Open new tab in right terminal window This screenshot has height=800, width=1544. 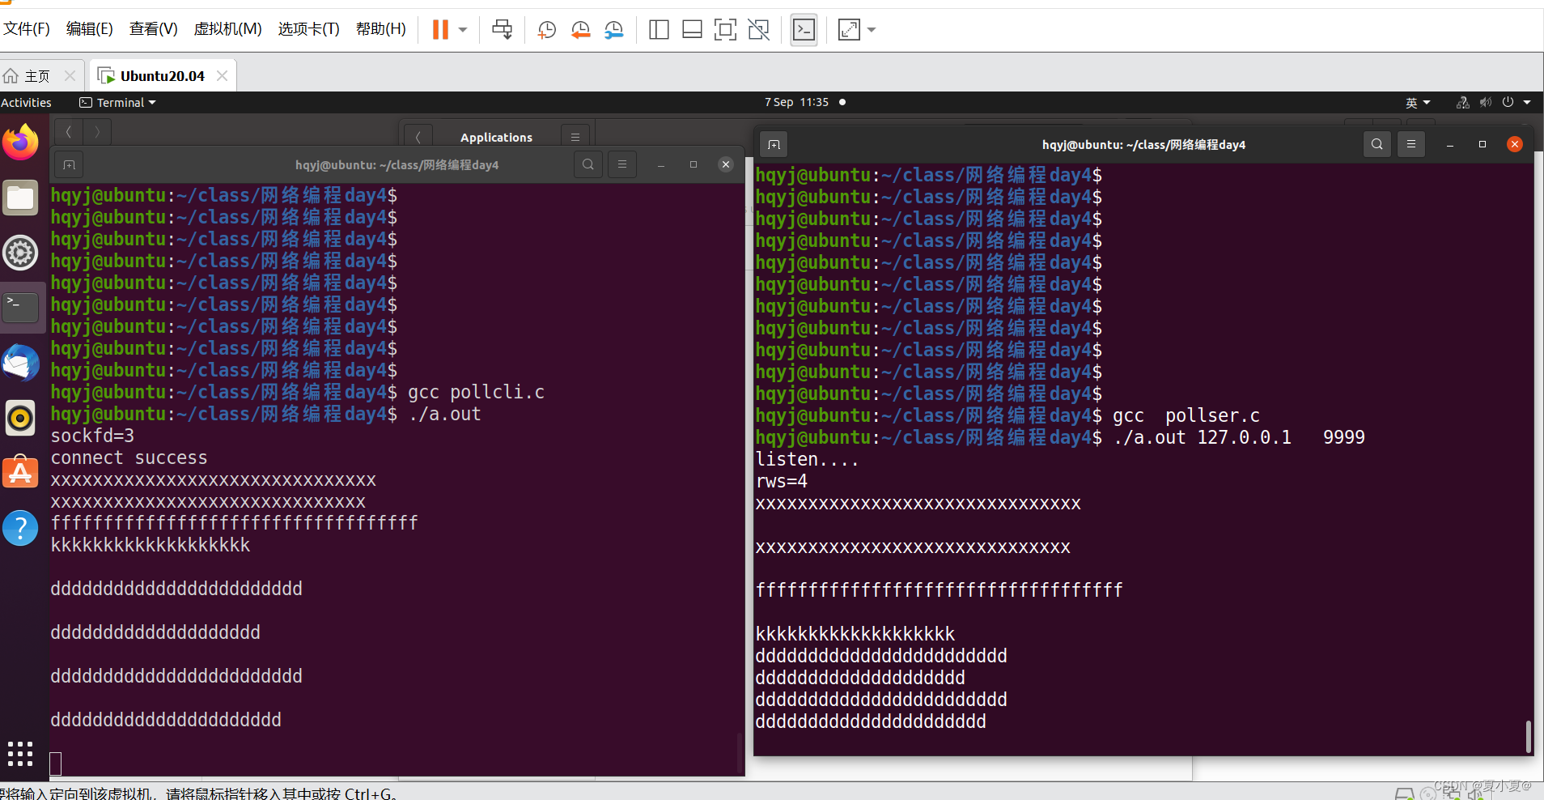(774, 144)
